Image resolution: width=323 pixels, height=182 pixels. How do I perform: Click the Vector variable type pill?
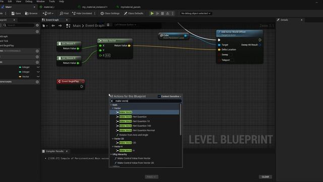20,76
